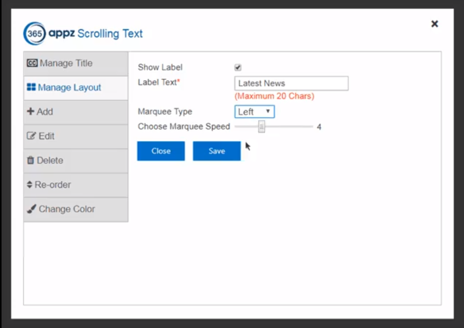Click the arrow on the Left dropdown
This screenshot has height=328, width=464.
(x=268, y=112)
